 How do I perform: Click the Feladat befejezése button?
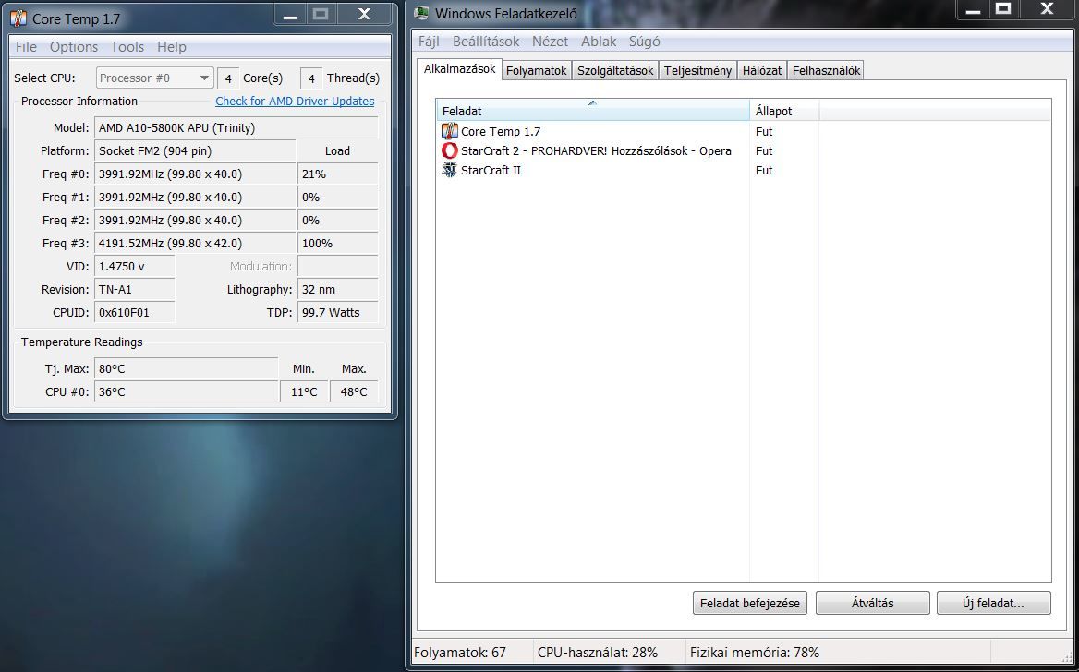click(749, 603)
